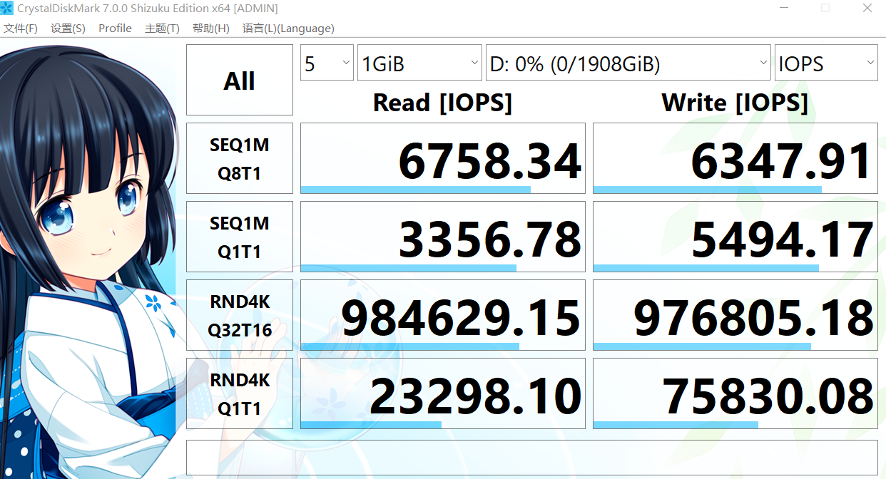Select the 23298.10 read result
The width and height of the screenshot is (886, 479).
(x=443, y=393)
